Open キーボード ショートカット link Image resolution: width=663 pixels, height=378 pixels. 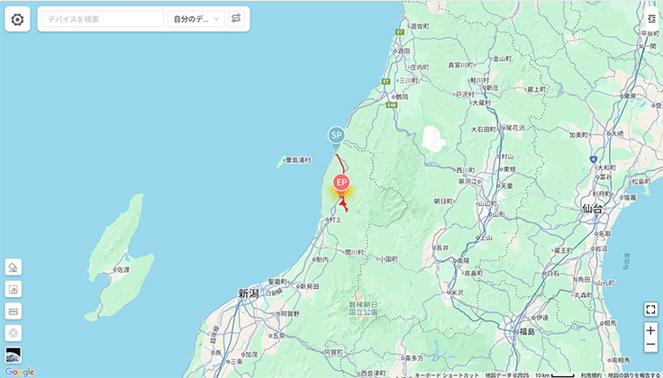(x=448, y=375)
